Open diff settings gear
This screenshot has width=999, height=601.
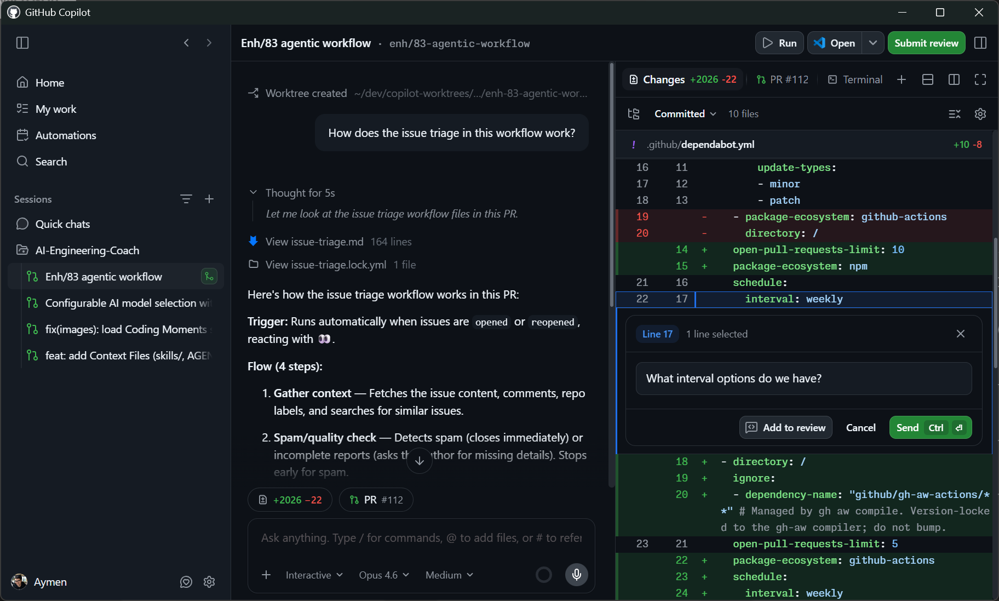(x=980, y=114)
